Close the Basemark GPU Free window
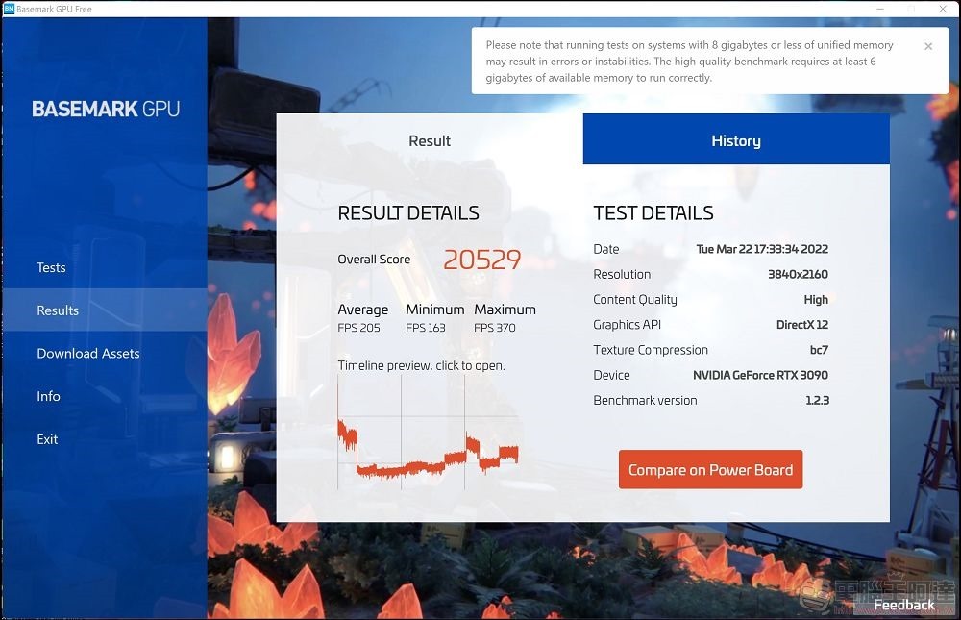 pyautogui.click(x=943, y=9)
